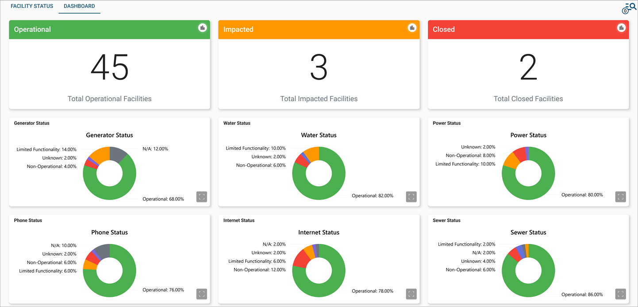Click the fullscreen icon on Generator Status chart
This screenshot has width=638, height=307.
202,197
